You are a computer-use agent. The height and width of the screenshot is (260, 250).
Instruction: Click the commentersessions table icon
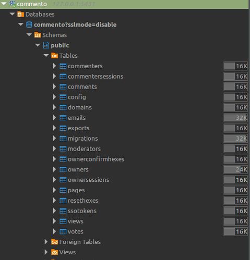(63, 77)
